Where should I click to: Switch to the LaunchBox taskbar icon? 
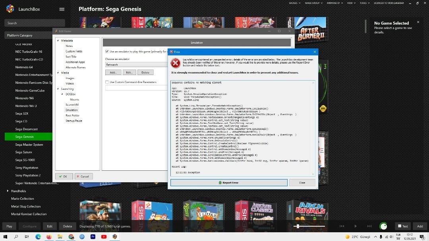pyautogui.click(x=115, y=237)
